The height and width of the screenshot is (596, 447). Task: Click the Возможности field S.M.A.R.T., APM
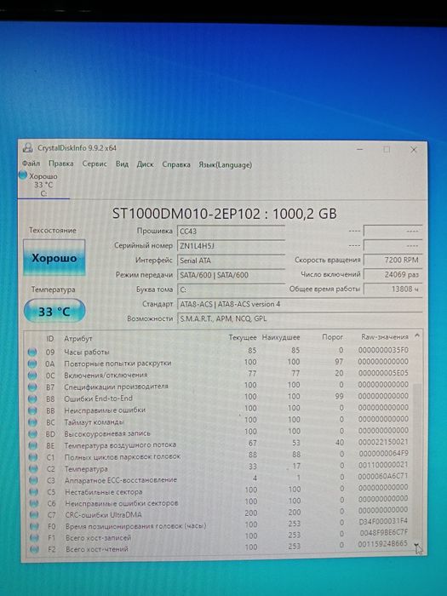coord(300,318)
